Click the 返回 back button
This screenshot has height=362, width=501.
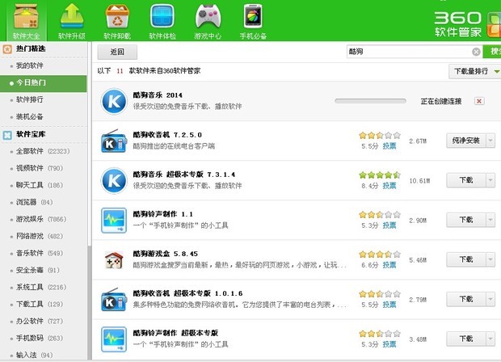(x=117, y=52)
